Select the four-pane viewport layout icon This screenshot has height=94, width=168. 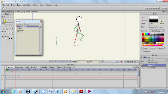coord(118,62)
